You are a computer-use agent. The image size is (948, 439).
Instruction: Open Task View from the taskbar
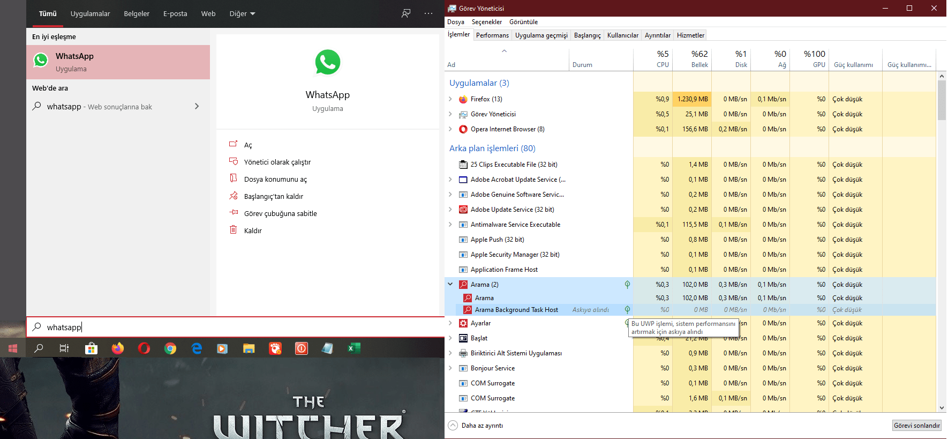tap(64, 348)
